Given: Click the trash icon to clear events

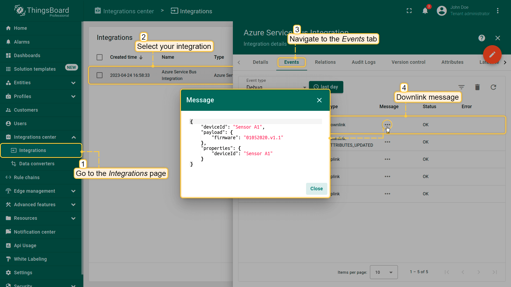Looking at the screenshot, I should pos(477,87).
